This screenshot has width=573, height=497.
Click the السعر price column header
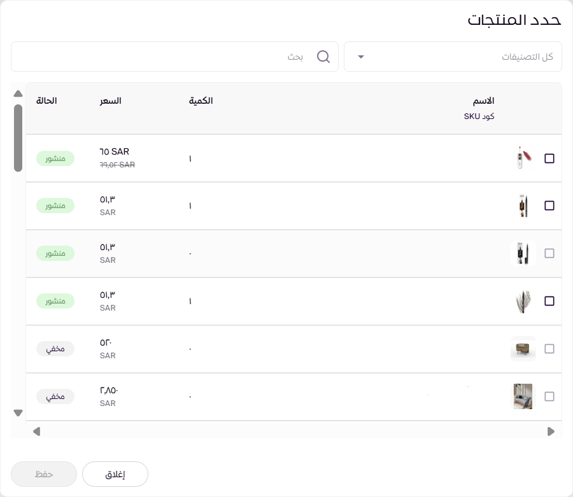(x=110, y=101)
